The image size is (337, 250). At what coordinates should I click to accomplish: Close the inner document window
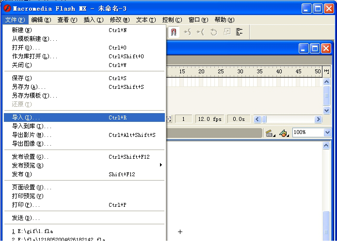point(326,49)
